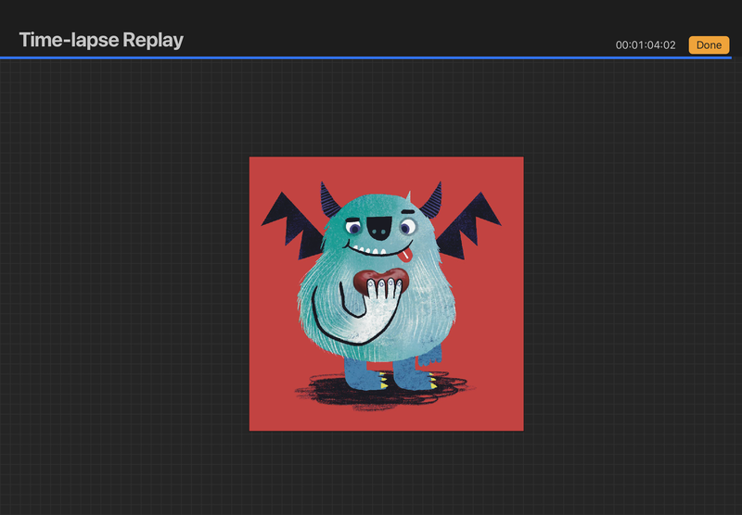
Task: Click the monster's blue right foot
Action: (414, 376)
